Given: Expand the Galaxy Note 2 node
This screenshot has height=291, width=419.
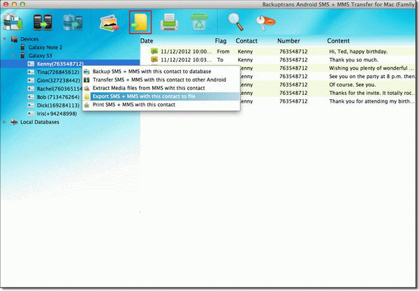Looking at the screenshot, I should pos(13,47).
